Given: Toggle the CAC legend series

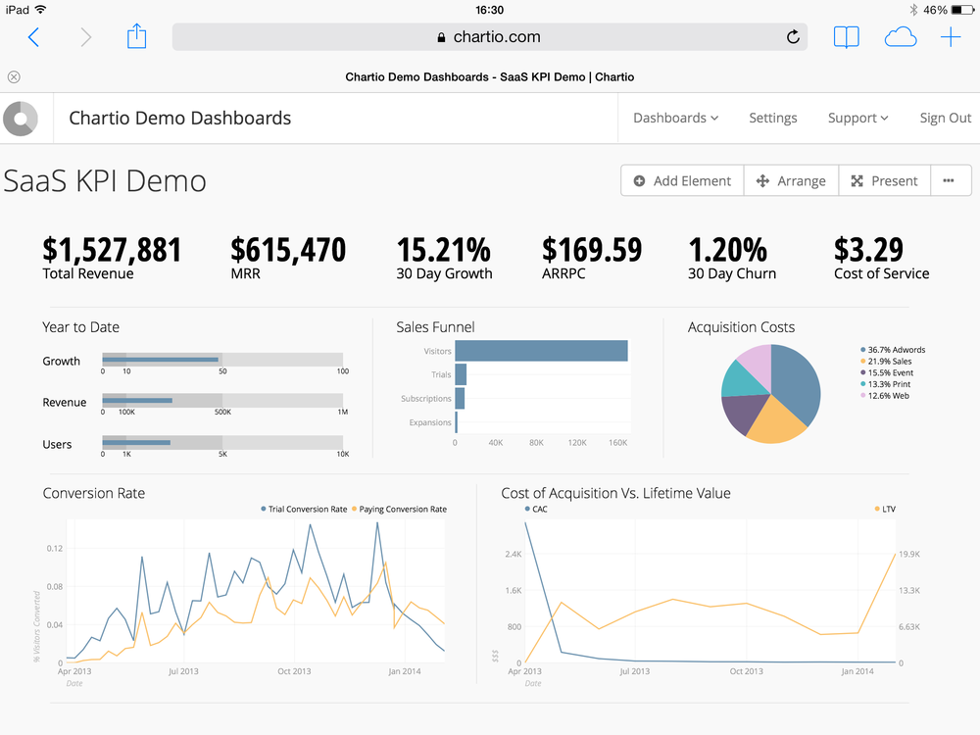Looking at the screenshot, I should (536, 510).
